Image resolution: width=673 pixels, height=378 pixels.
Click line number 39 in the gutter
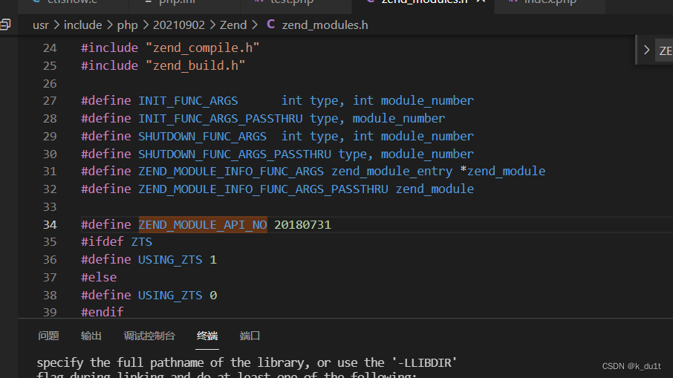[x=50, y=313]
